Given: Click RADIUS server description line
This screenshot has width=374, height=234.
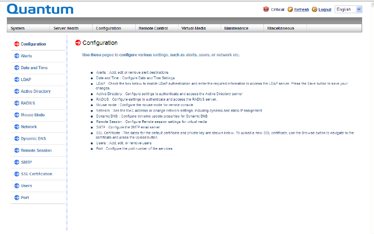Looking at the screenshot, I should click(157, 99).
